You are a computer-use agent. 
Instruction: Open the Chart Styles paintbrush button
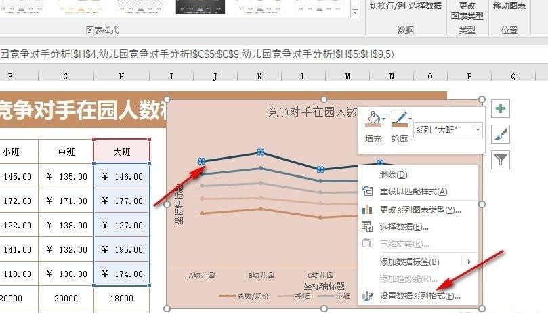click(x=500, y=134)
